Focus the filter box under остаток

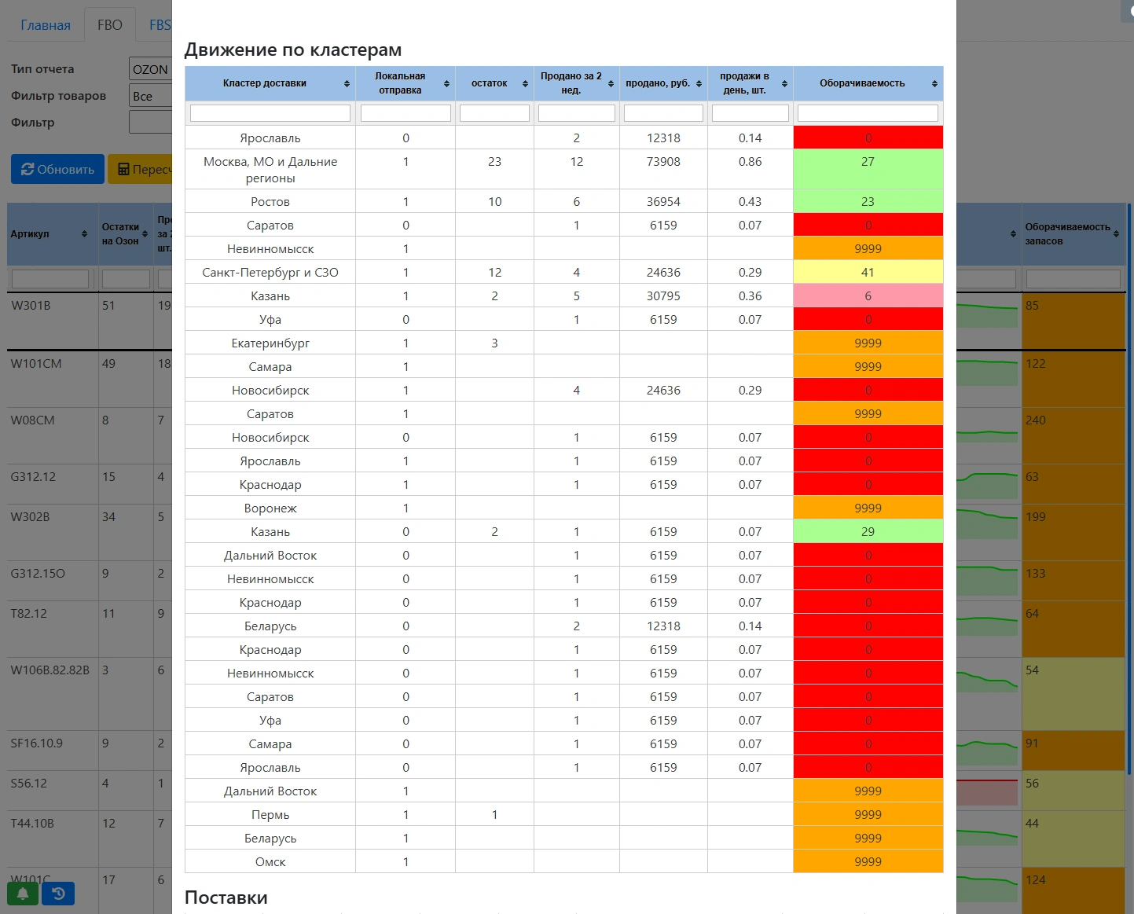(494, 113)
